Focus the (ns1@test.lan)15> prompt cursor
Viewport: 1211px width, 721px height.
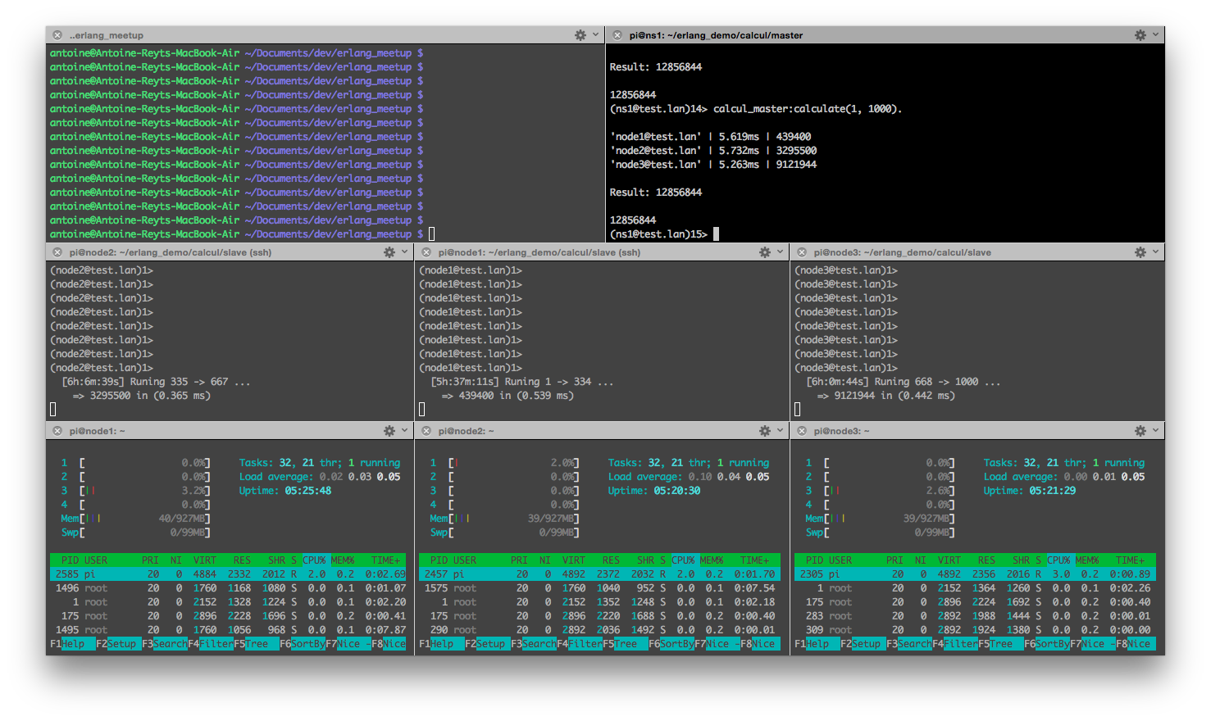716,234
